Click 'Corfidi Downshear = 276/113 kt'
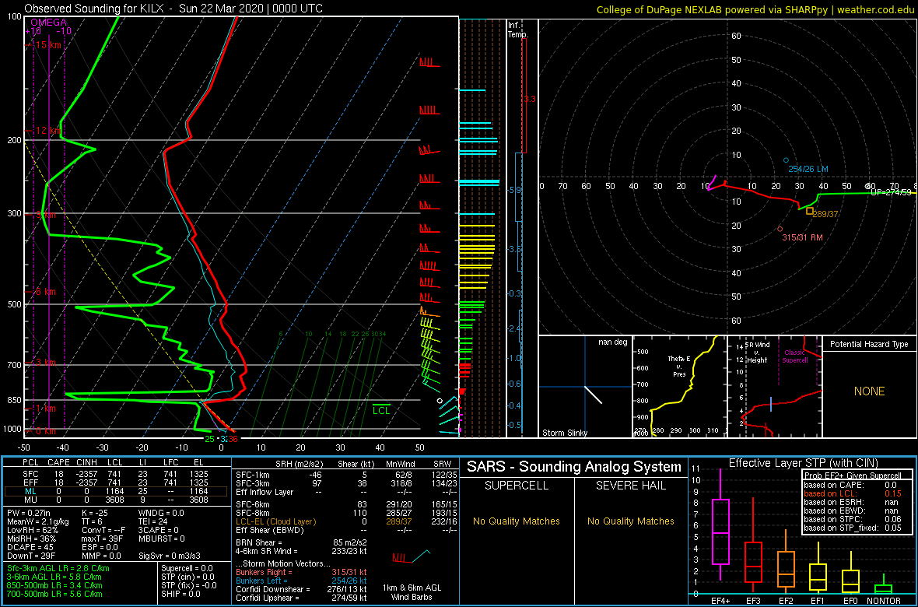The image size is (918, 607). (x=303, y=589)
